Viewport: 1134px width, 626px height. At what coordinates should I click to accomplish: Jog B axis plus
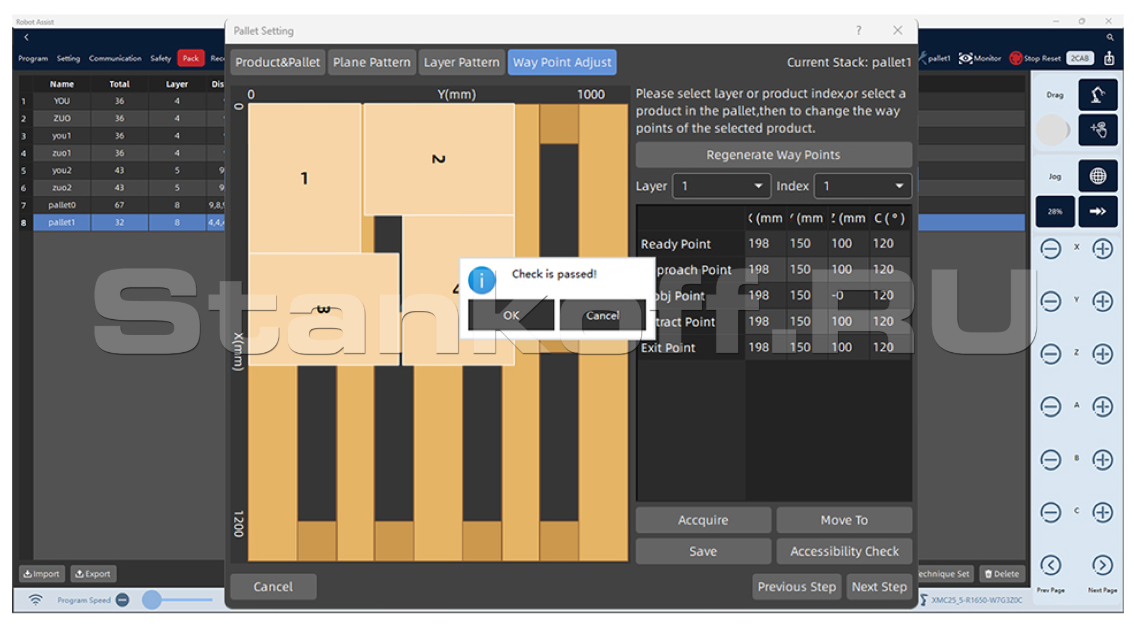coord(1102,460)
